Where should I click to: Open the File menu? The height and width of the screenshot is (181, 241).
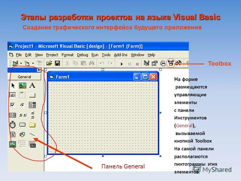pyautogui.click(x=19, y=55)
